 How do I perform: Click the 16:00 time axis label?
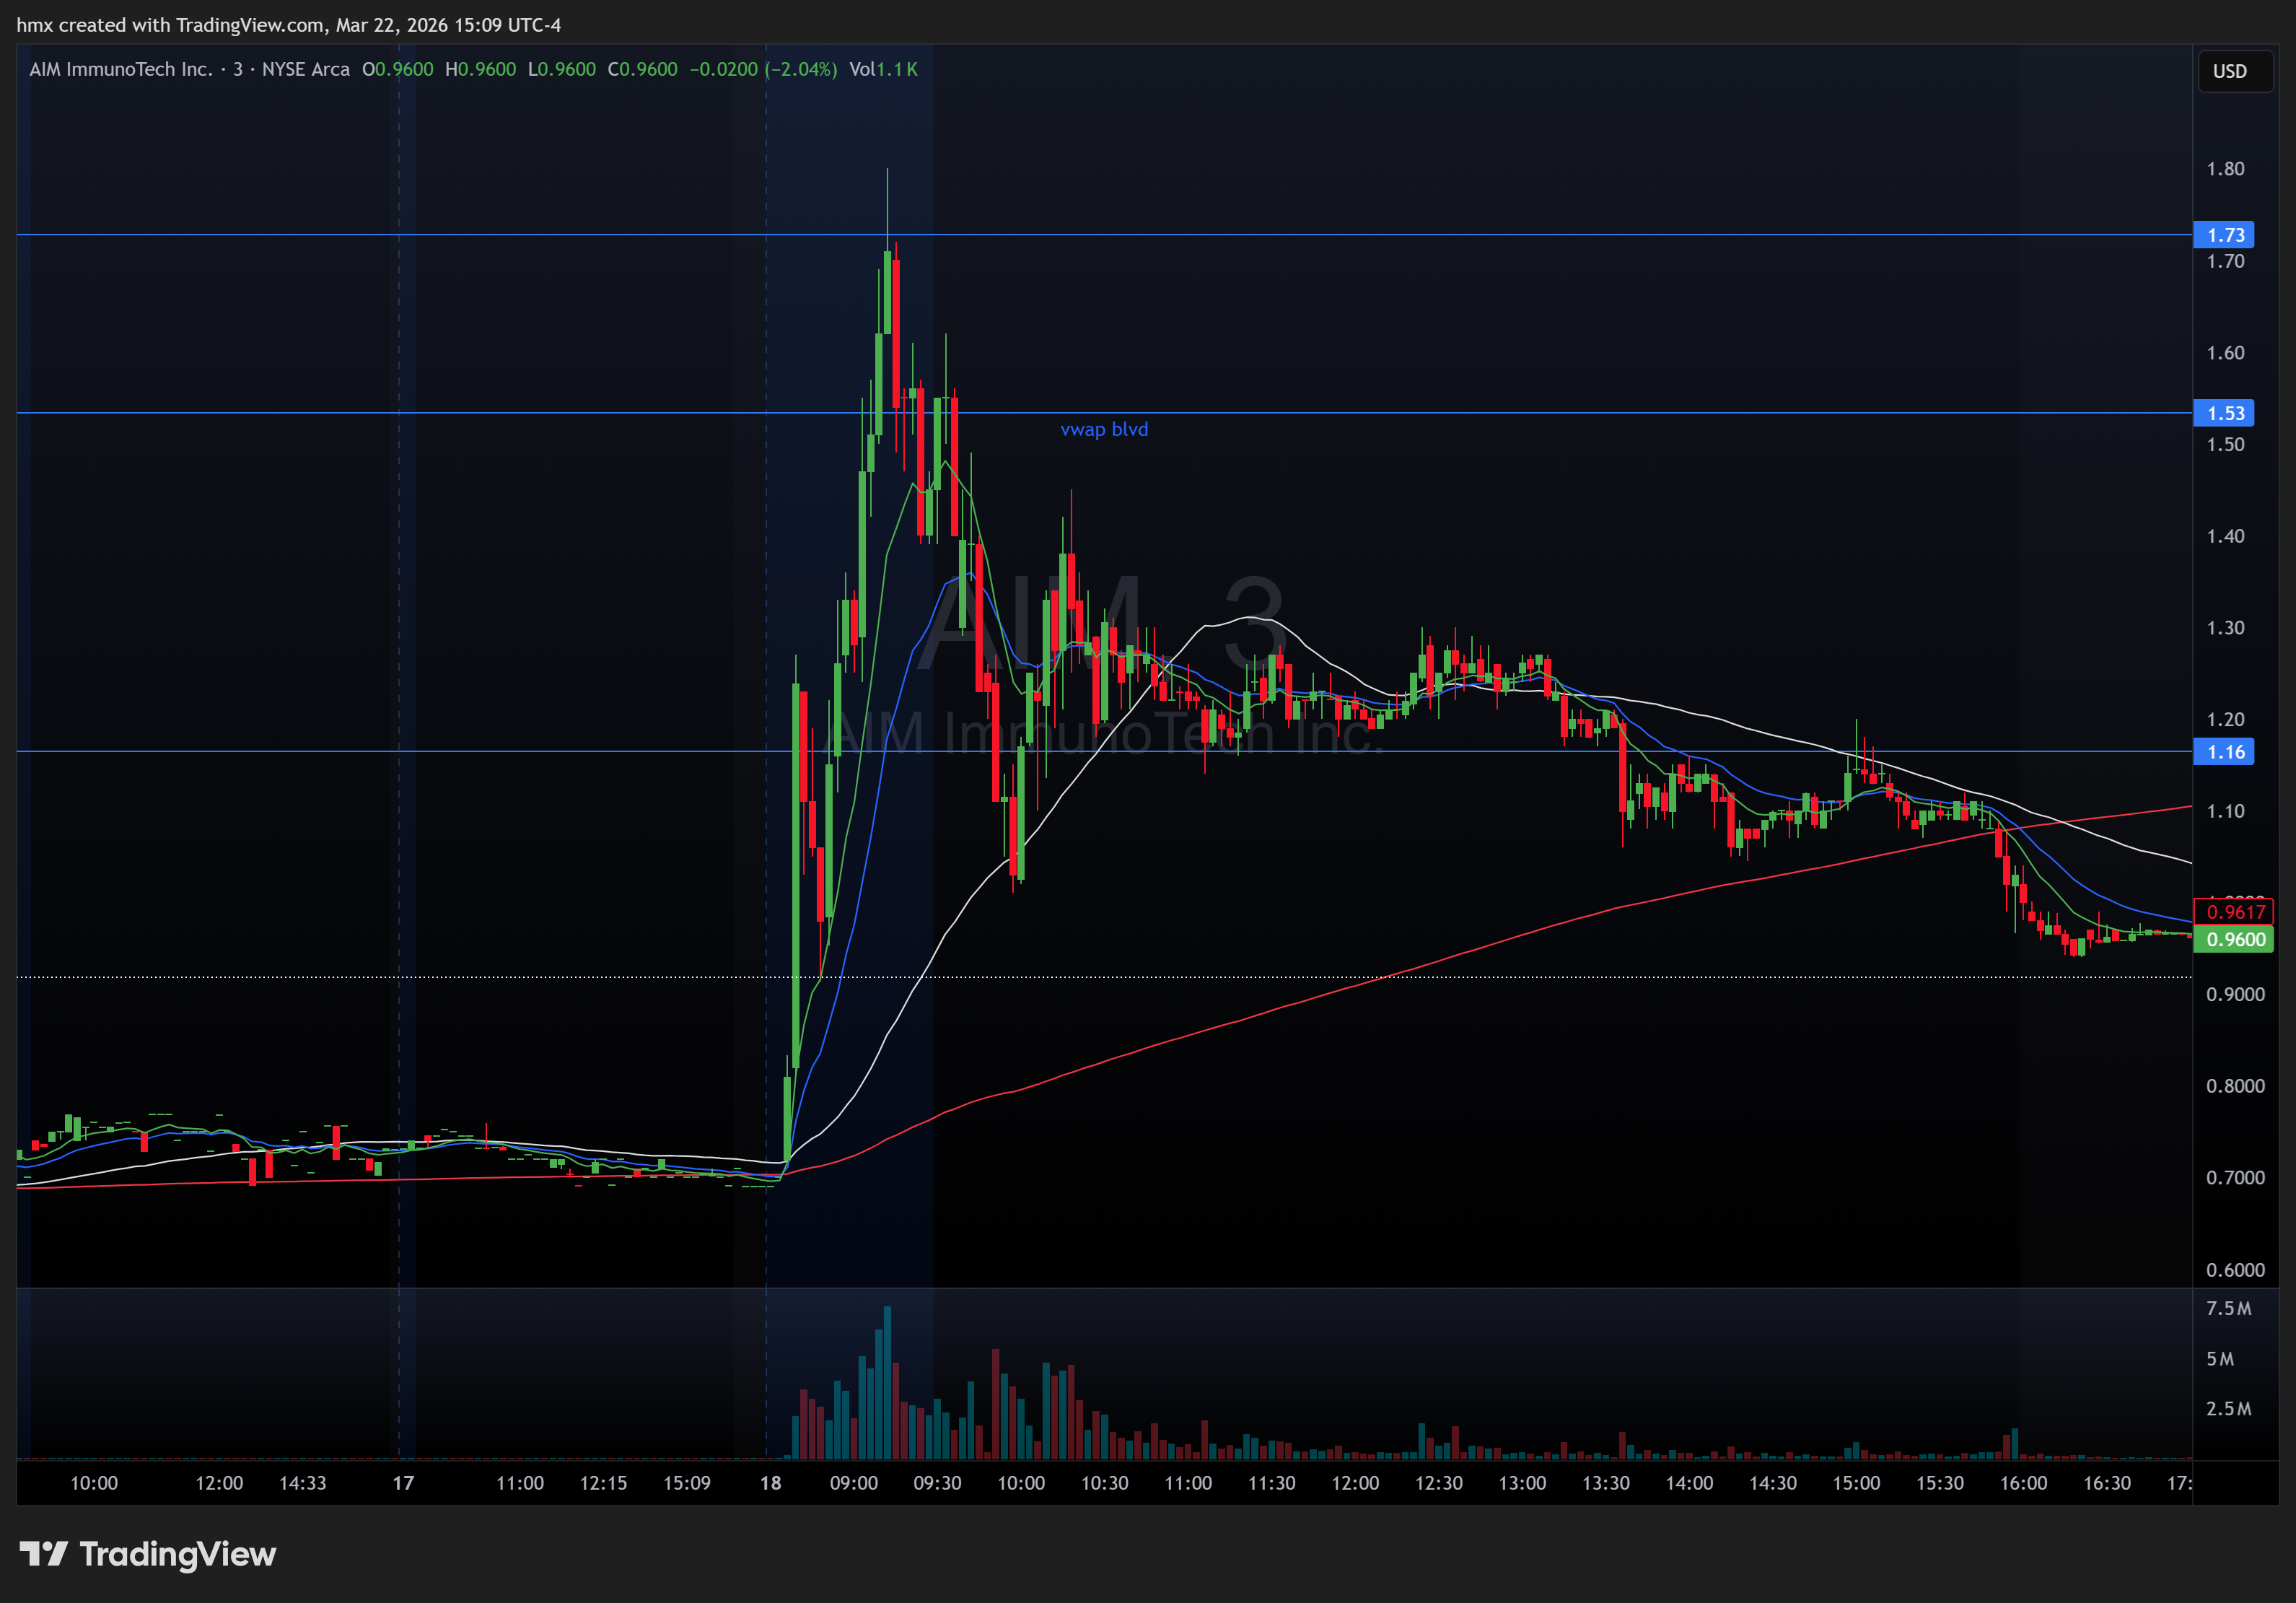2023,1483
